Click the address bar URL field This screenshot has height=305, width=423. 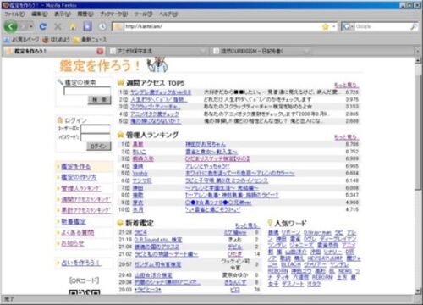(222, 26)
